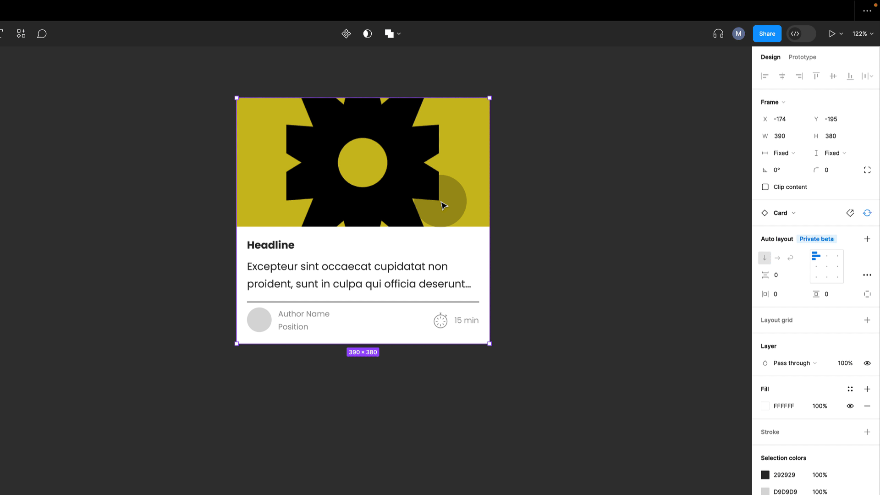Enable the Clip content checkbox
Viewport: 880px width, 495px height.
[x=765, y=187]
